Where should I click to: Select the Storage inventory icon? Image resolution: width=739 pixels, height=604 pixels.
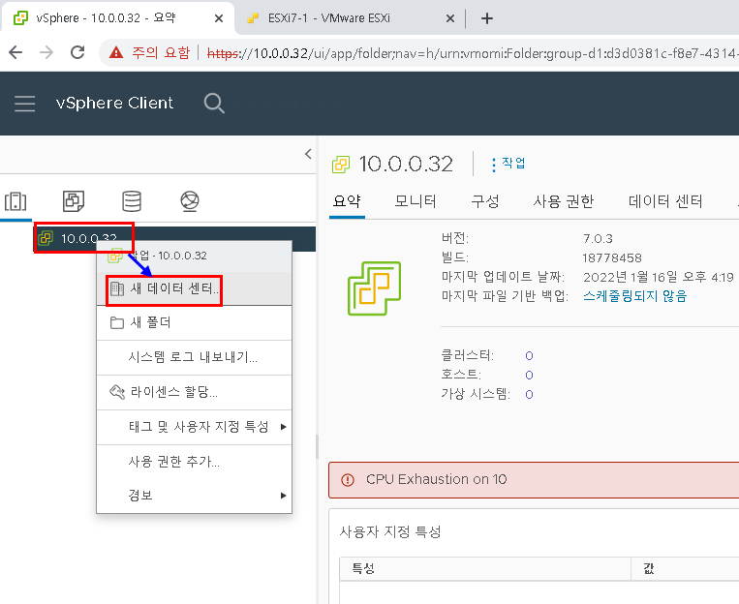pyautogui.click(x=132, y=201)
